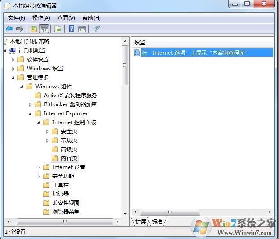Switch to the 标准 tab
This screenshot has height=239, width=279.
point(157,222)
